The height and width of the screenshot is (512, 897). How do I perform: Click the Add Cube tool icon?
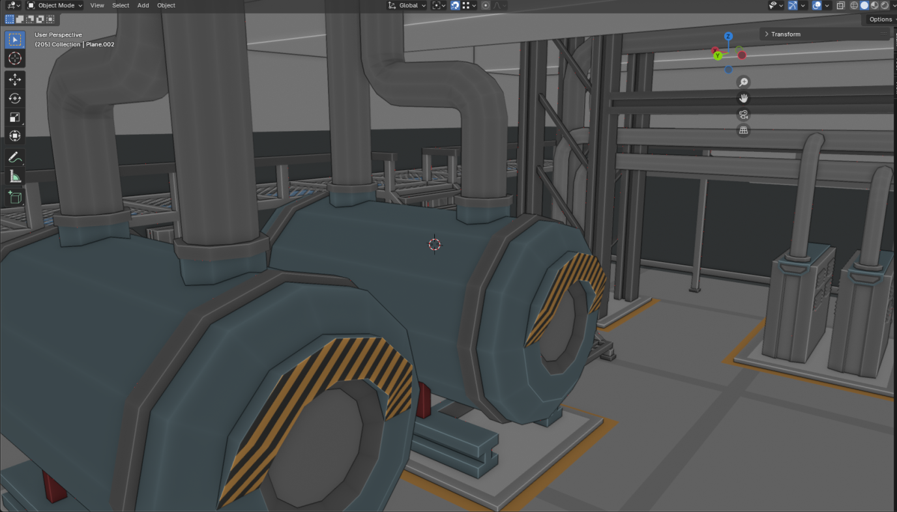[14, 197]
